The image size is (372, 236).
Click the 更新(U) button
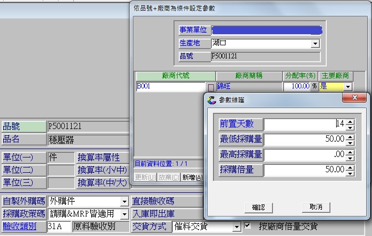[145, 178]
